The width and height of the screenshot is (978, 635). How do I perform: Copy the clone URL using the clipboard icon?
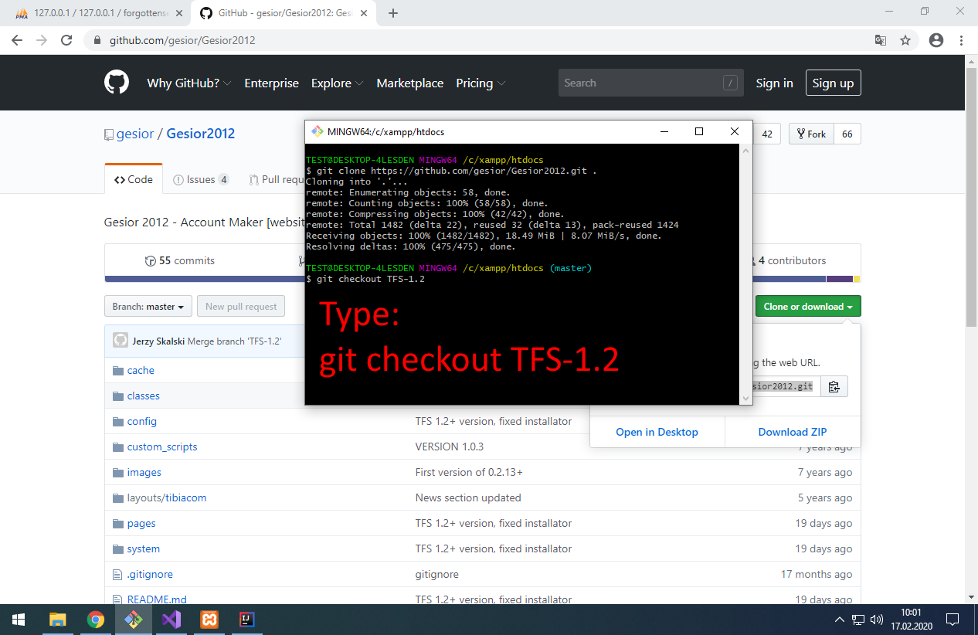pos(834,385)
